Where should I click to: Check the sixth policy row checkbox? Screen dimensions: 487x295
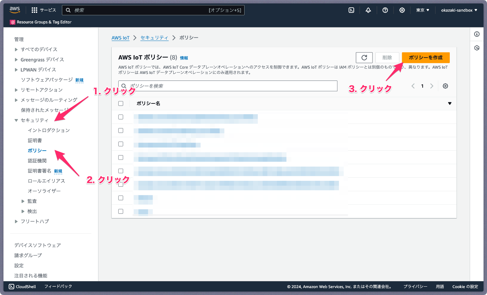tap(121, 184)
